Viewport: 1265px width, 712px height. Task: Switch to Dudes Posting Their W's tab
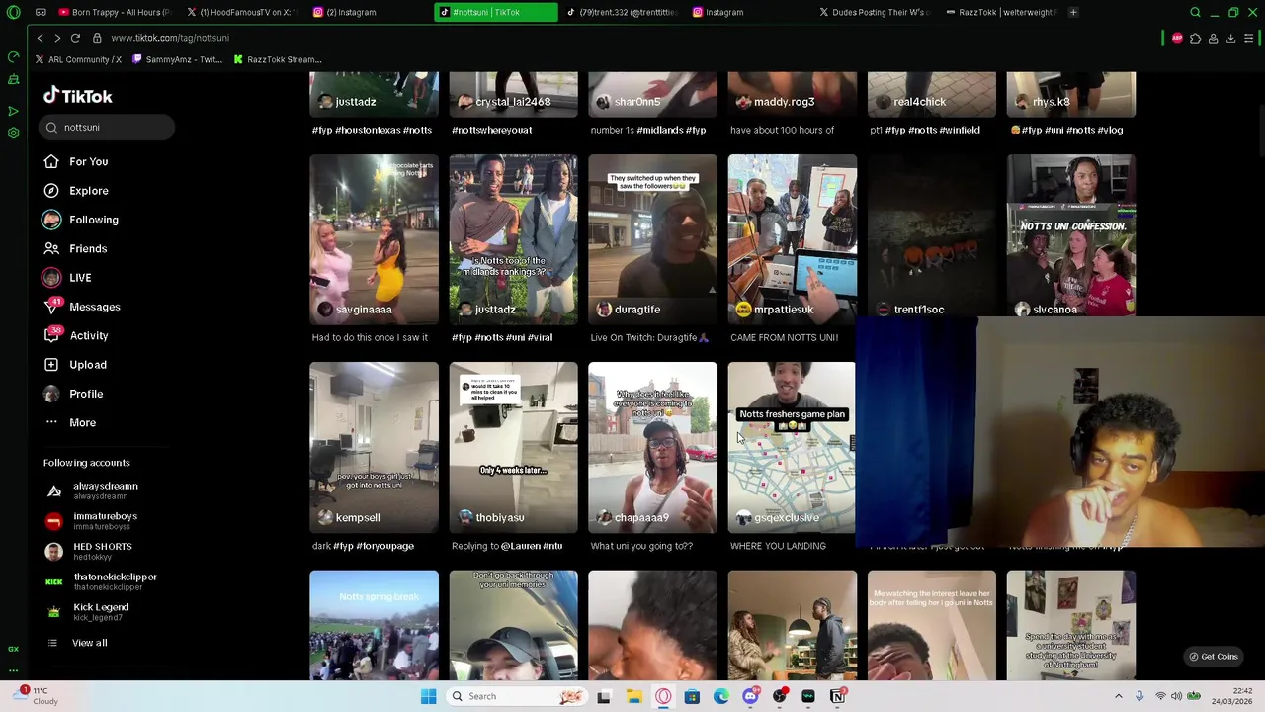pyautogui.click(x=875, y=12)
